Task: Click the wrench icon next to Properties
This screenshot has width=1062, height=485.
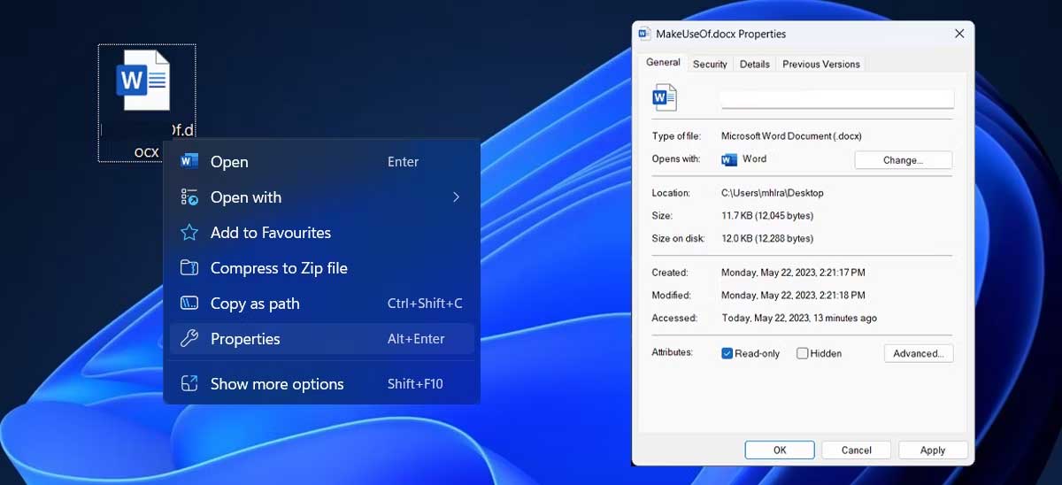Action: (189, 339)
